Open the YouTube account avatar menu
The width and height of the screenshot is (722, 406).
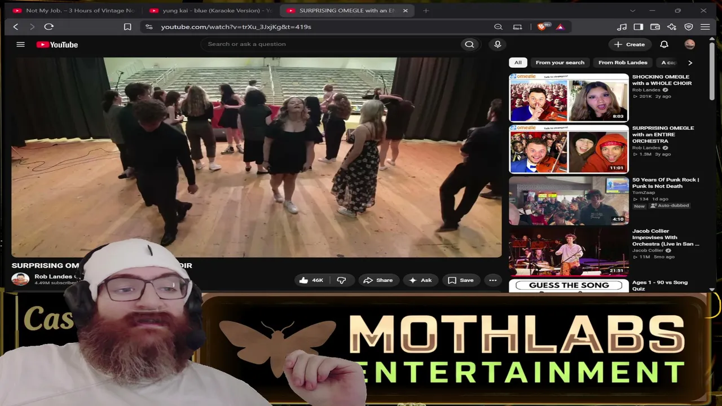point(690,45)
